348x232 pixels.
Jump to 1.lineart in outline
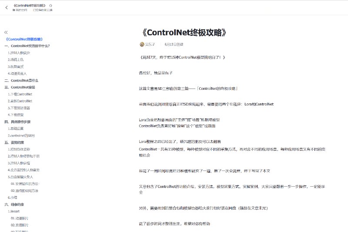tap(14, 212)
